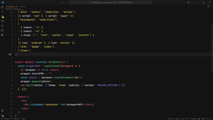The image size is (213, 120).
Task: Click the 'wrapperRef' constant declaration
Action: pyautogui.click(x=33, y=66)
